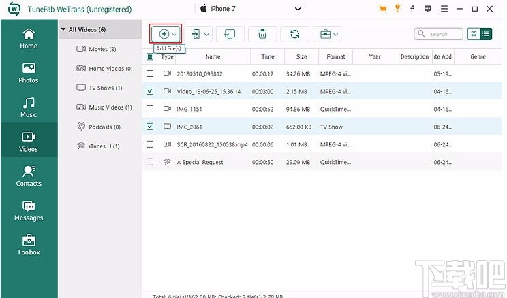Click the Type column header
The image size is (507, 298).
tap(167, 57)
